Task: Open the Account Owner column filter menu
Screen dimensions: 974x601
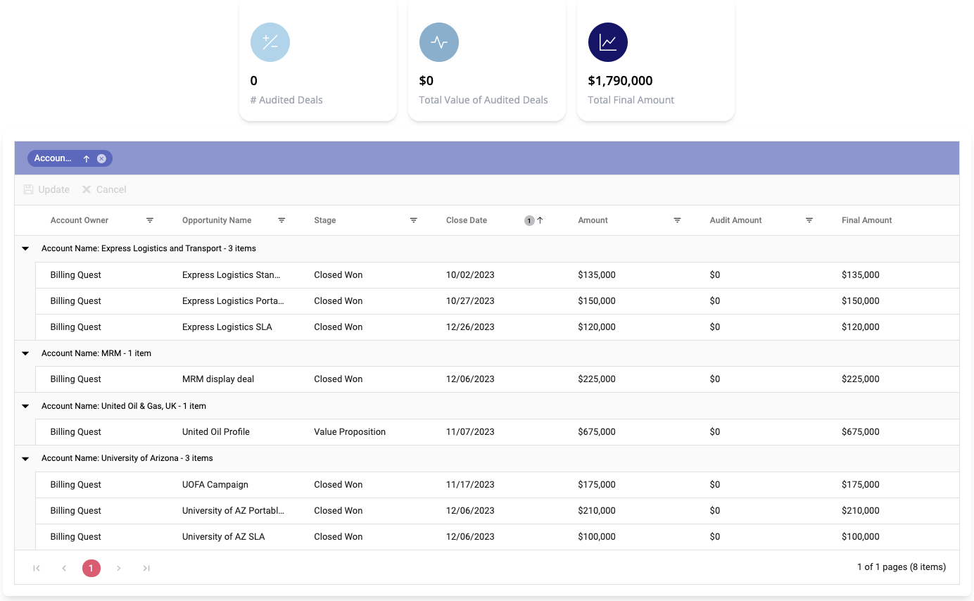Action: click(150, 220)
